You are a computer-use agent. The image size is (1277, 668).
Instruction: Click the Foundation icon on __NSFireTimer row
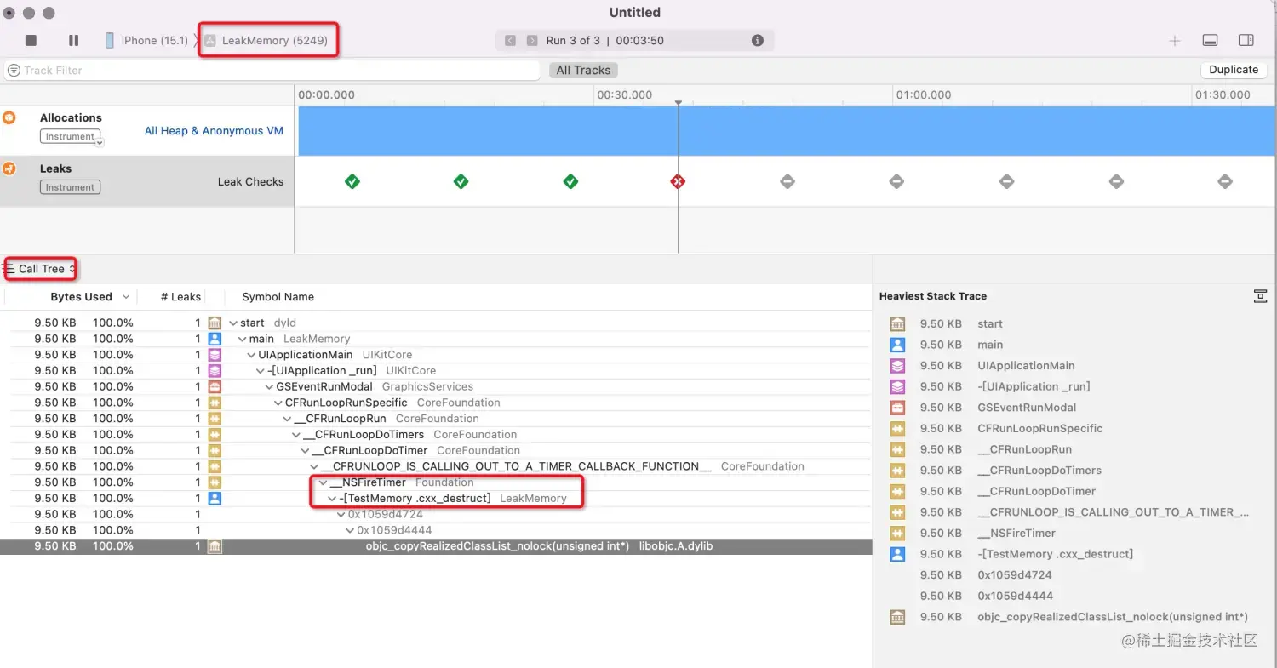(215, 482)
